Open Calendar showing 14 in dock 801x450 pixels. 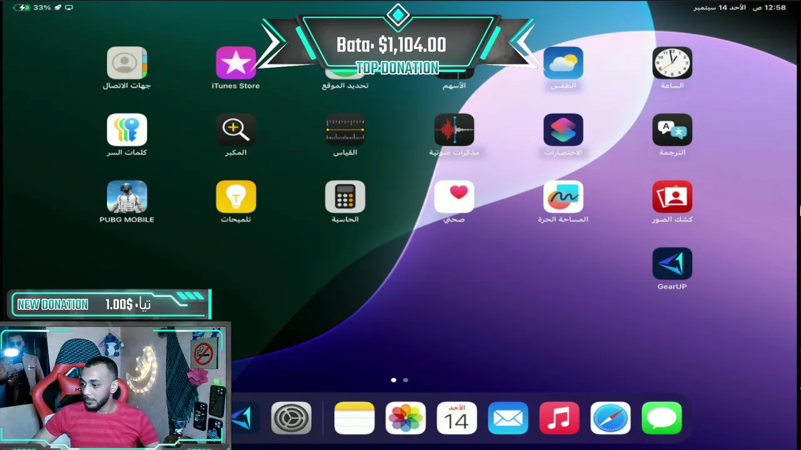click(457, 418)
